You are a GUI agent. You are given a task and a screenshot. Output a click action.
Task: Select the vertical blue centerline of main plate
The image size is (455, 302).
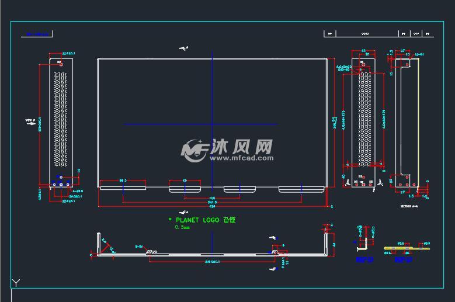click(x=212, y=122)
